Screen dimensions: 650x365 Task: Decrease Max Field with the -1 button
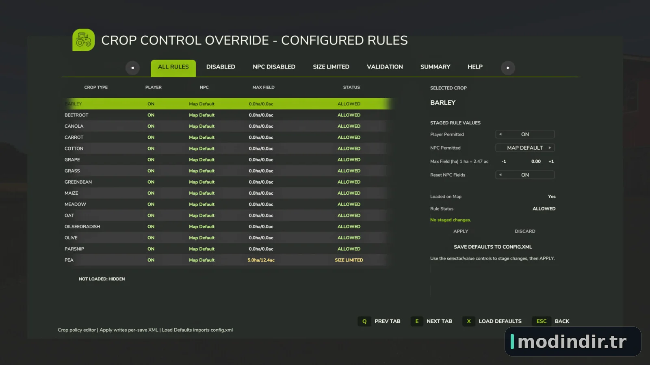(504, 161)
